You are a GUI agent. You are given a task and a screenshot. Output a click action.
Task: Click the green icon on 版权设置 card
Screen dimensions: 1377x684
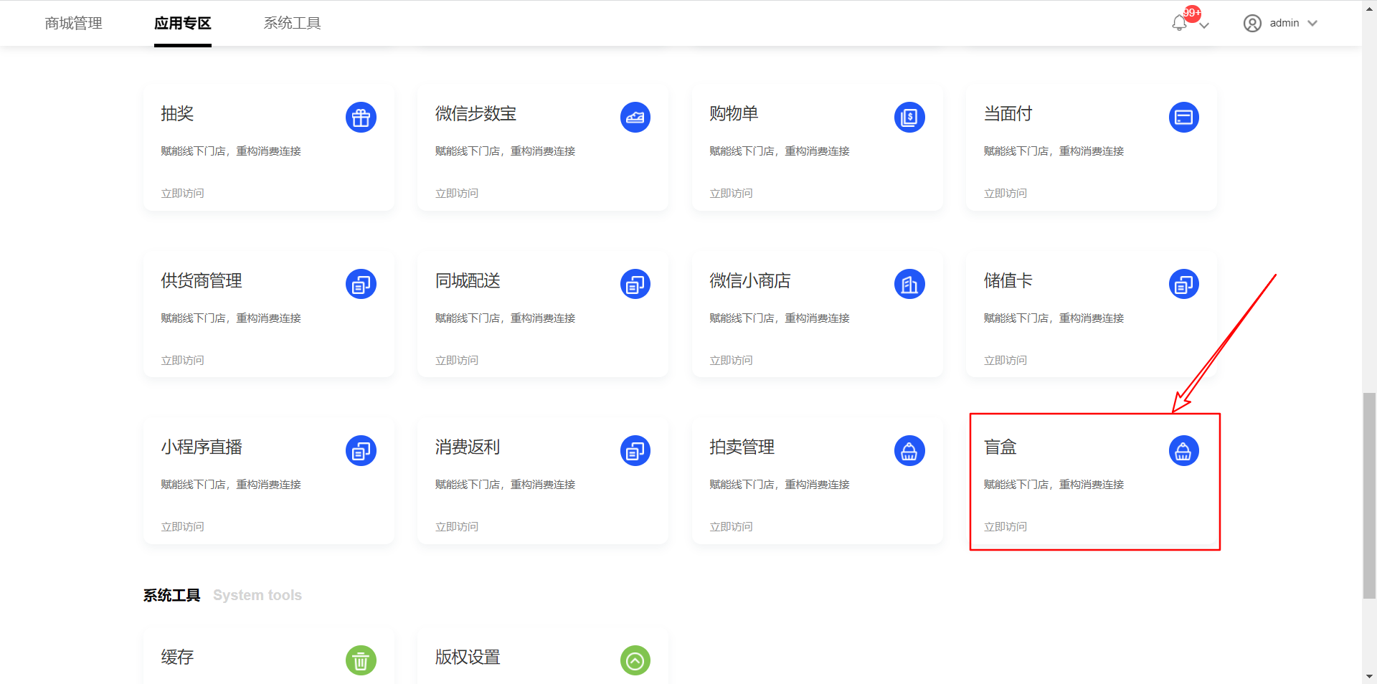click(x=635, y=660)
